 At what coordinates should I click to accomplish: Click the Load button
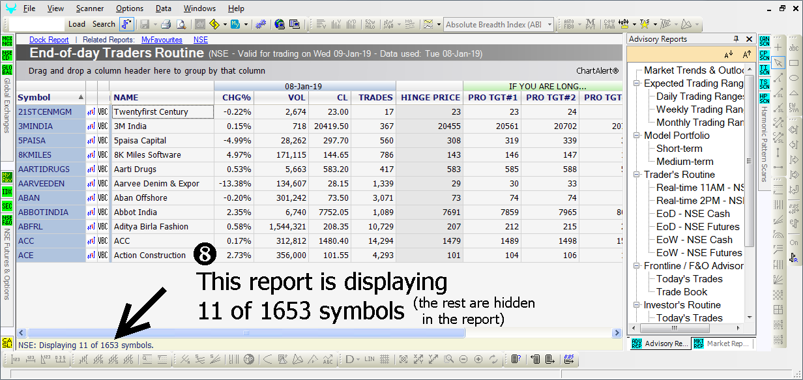(x=77, y=24)
